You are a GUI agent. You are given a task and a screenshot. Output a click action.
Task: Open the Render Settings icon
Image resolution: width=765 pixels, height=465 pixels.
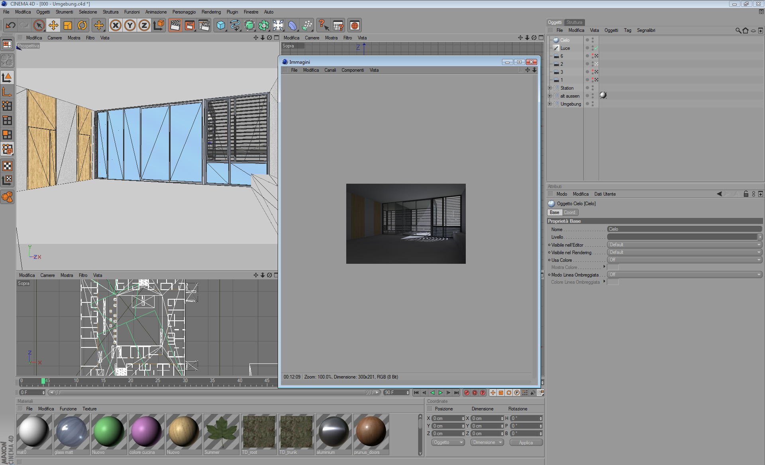tap(204, 26)
